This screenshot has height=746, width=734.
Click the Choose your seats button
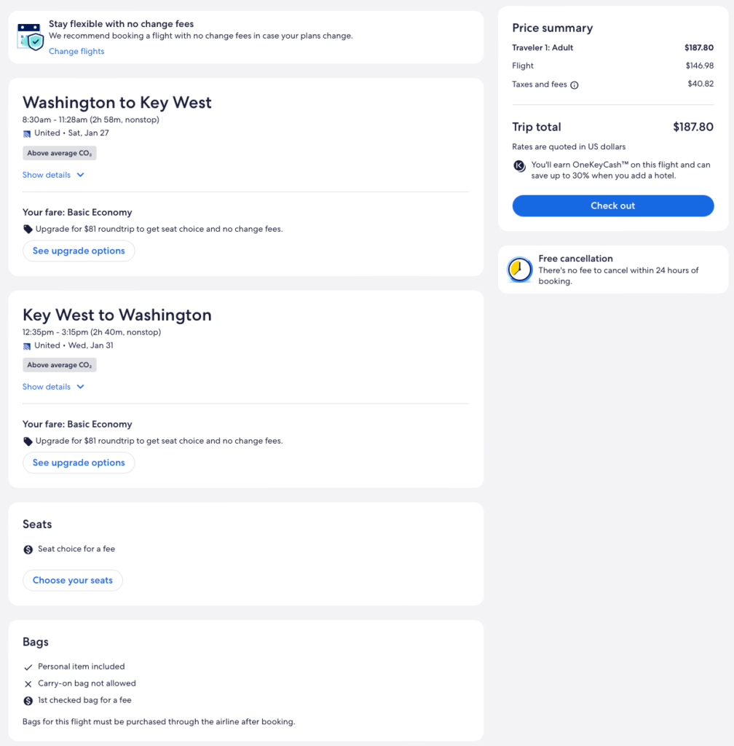pos(73,581)
